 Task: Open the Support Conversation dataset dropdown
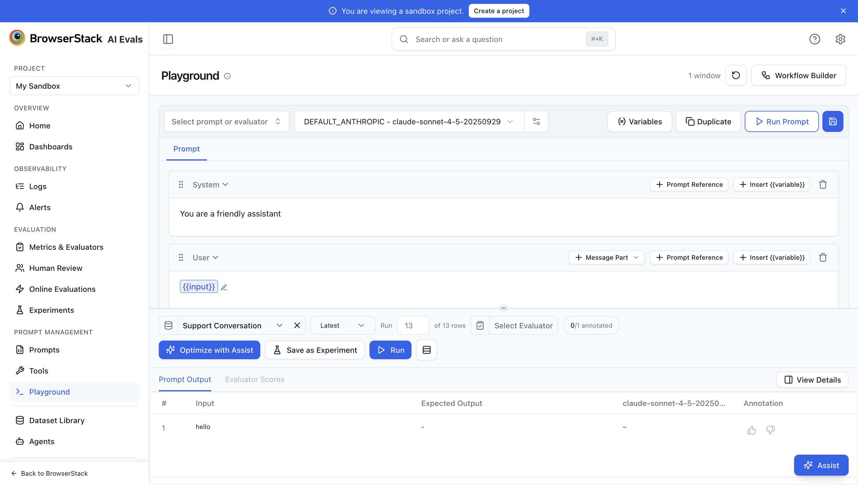[233, 325]
